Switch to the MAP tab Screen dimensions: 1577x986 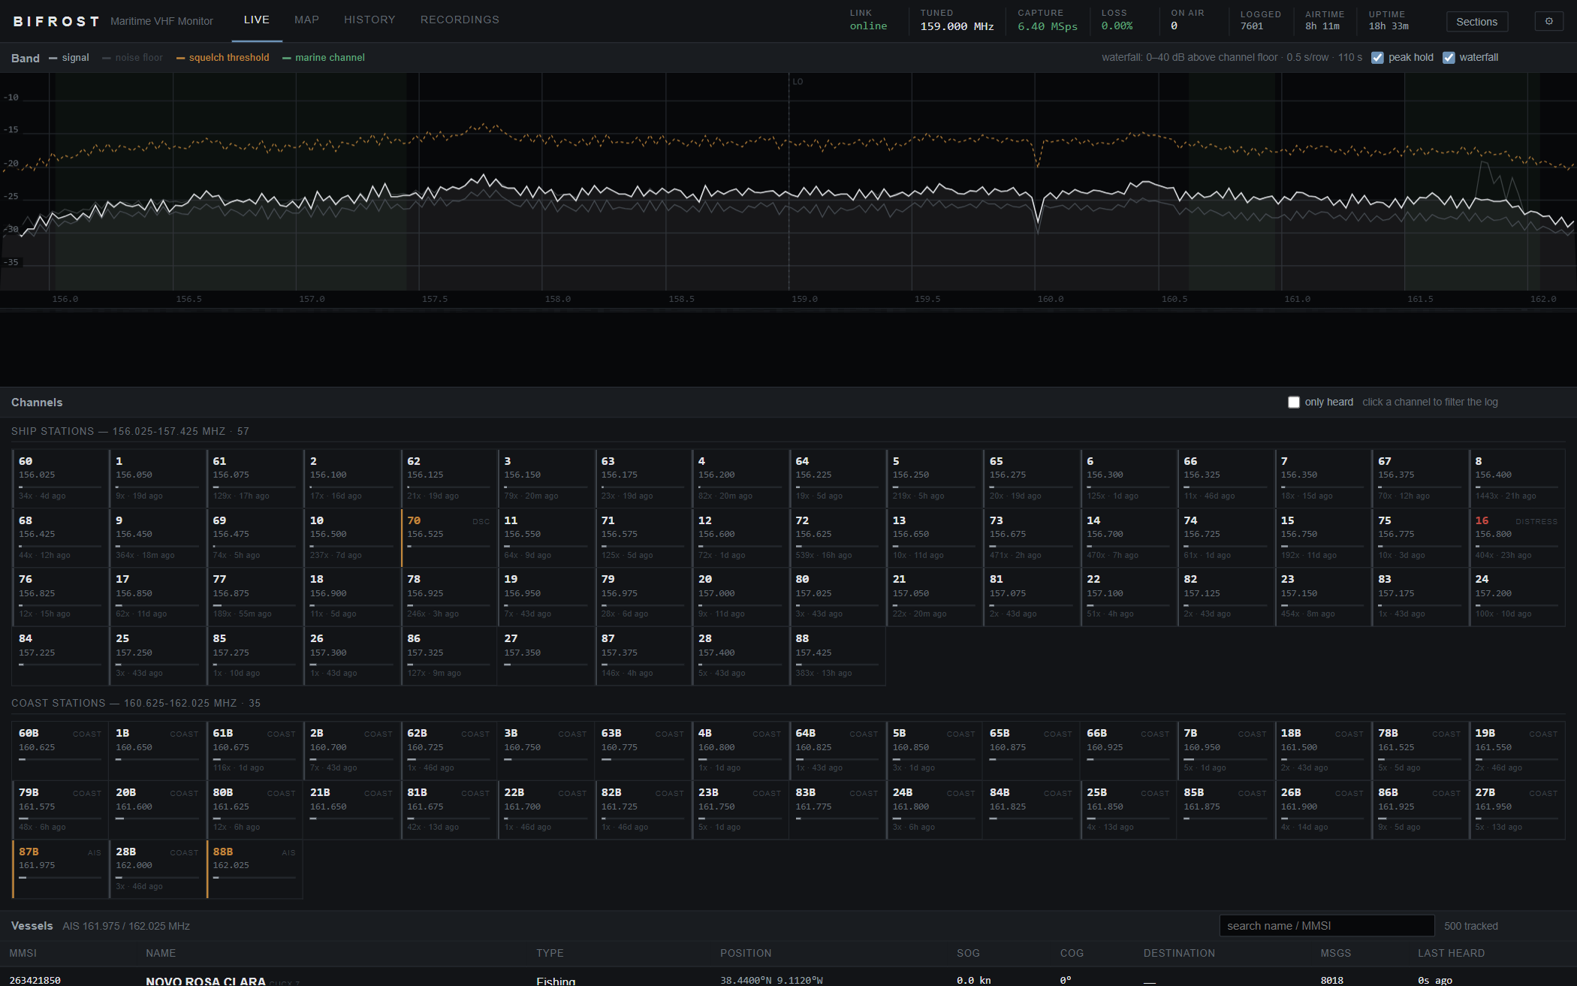pyautogui.click(x=306, y=20)
